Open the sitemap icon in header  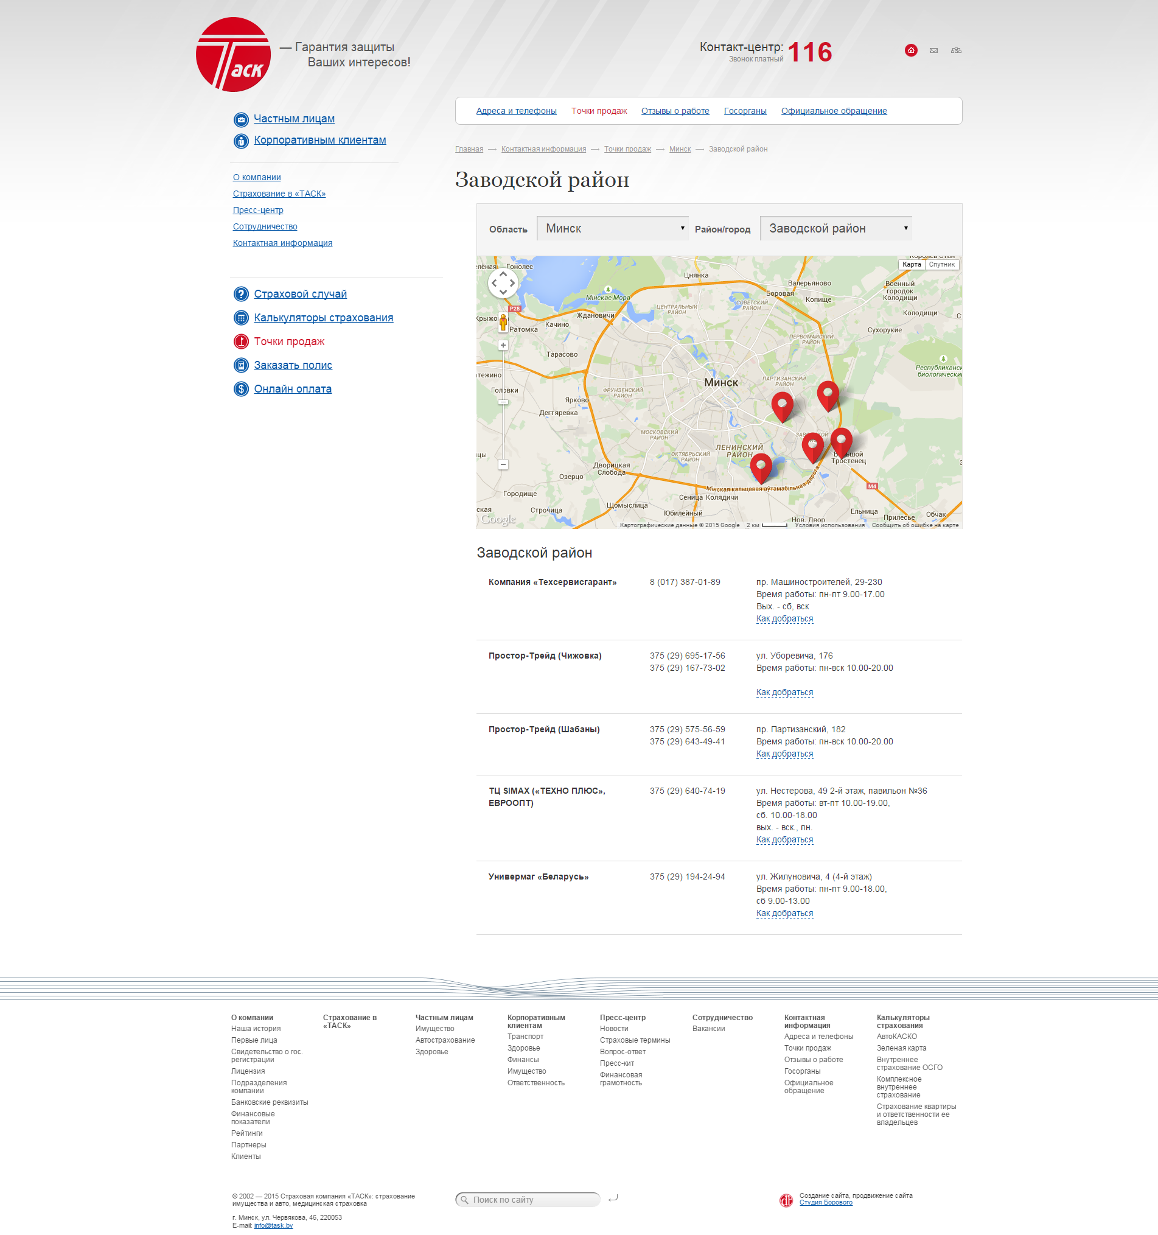click(956, 51)
